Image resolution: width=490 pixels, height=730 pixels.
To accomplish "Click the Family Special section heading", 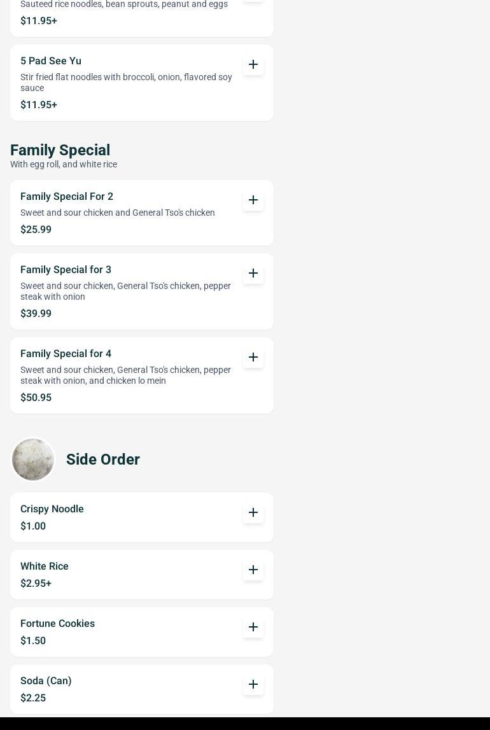I will [x=60, y=150].
